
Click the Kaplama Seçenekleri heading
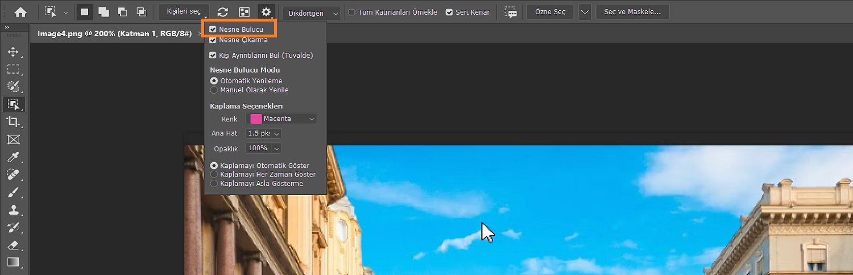coord(246,106)
